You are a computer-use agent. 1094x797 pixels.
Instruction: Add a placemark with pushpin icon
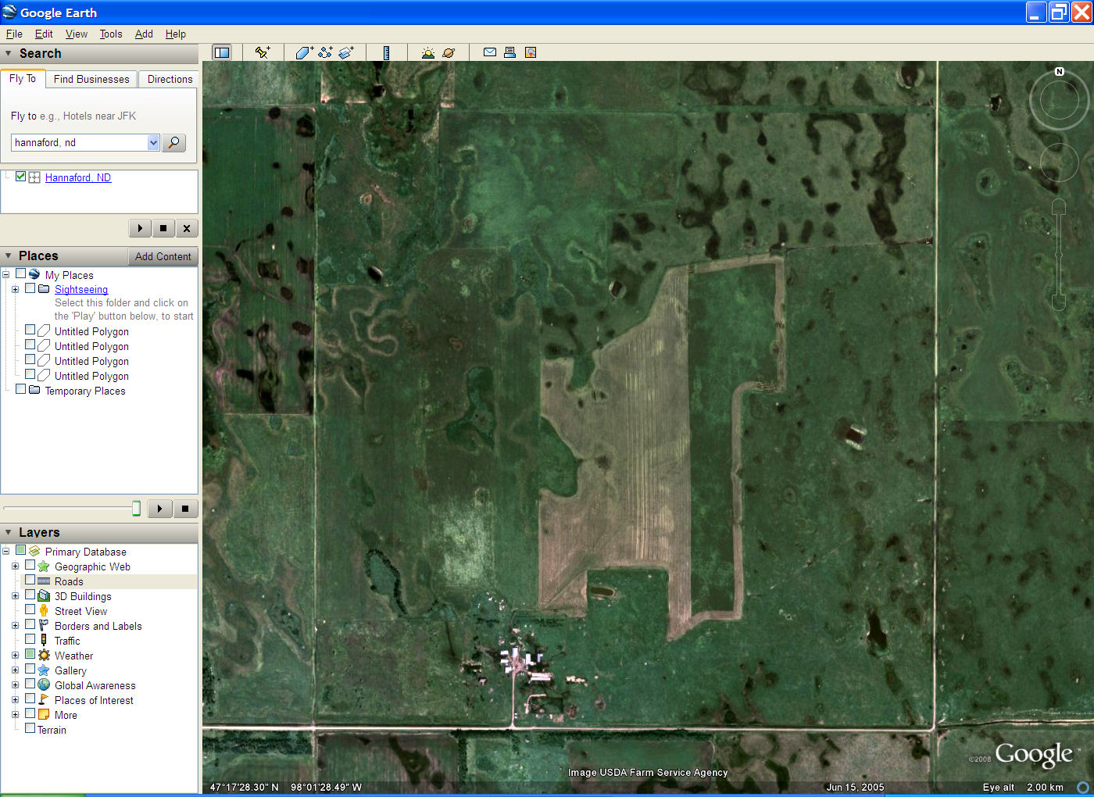click(x=263, y=52)
